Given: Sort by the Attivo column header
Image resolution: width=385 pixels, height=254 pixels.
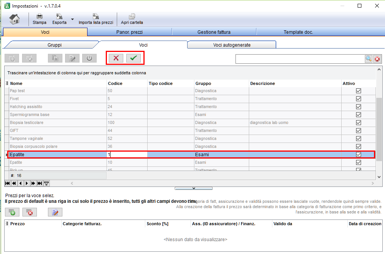Looking at the screenshot, I should pos(358,83).
